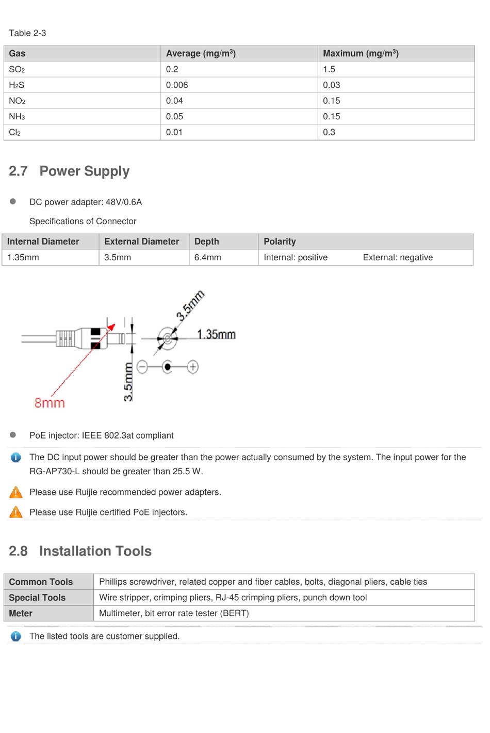Image resolution: width=490 pixels, height=733 pixels.
Task: Click the Meter row label
Action: point(48,613)
